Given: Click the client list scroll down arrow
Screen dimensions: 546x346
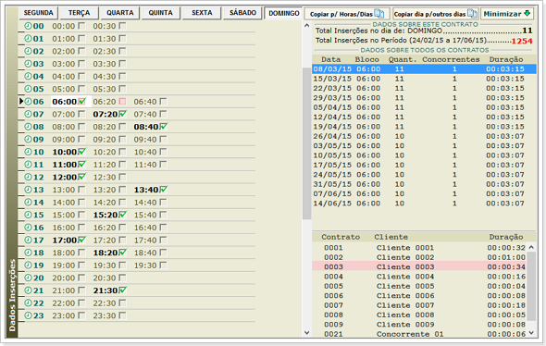Looking at the screenshot, I should pyautogui.click(x=531, y=333).
